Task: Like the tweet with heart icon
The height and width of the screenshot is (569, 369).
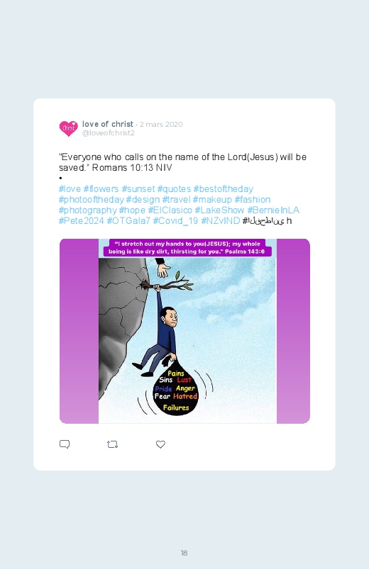Action: click(160, 444)
